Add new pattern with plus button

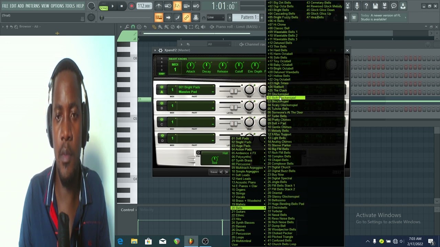(262, 17)
